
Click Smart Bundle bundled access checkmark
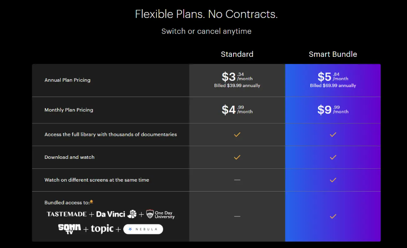333,216
